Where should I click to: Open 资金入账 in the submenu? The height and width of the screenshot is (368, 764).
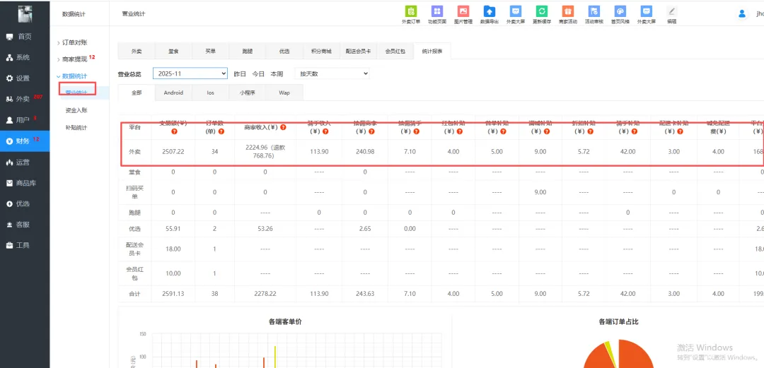coord(76,110)
